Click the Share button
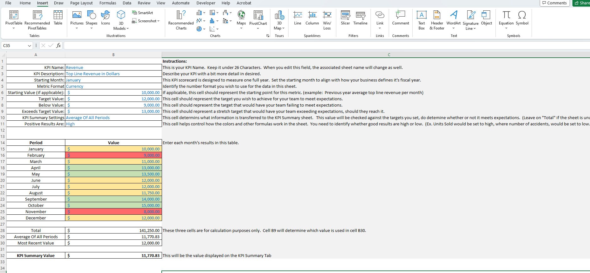The height and width of the screenshot is (273, 590). [582, 3]
